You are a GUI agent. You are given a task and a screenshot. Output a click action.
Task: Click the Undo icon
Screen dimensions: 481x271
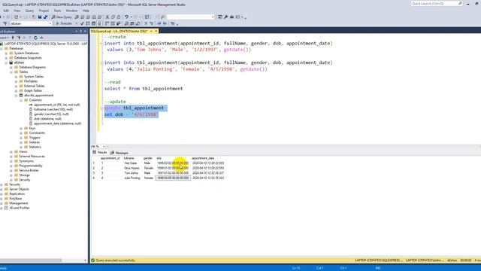(x=126, y=17)
